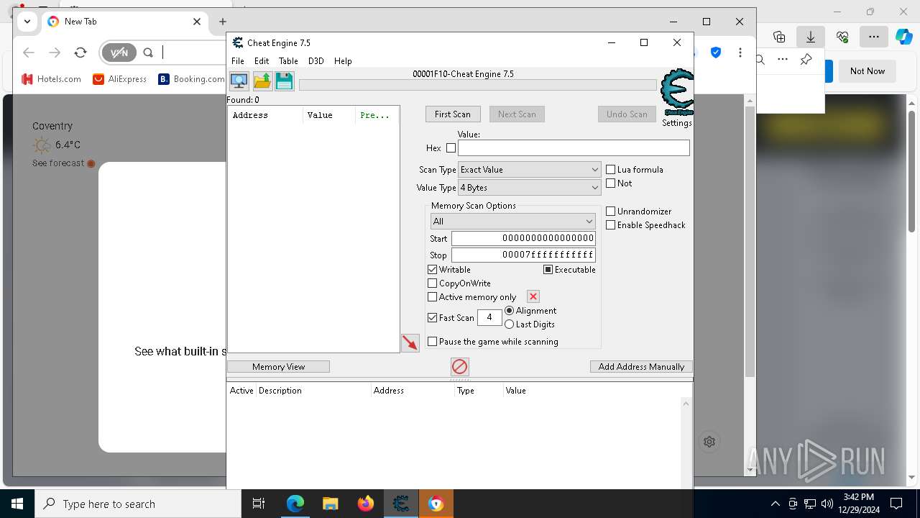920x518 pixels.
Task: Expand the Scan Type dropdown
Action: (x=529, y=170)
